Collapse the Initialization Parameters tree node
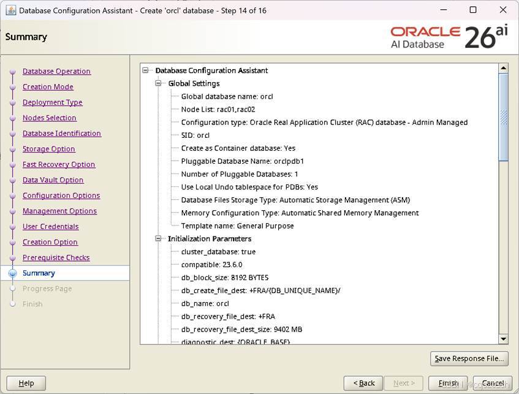519x394 pixels. (x=158, y=238)
